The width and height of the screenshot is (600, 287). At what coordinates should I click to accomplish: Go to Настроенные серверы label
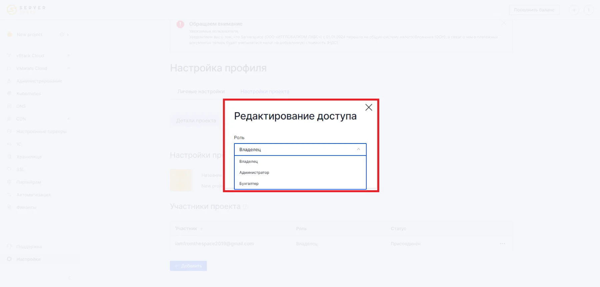click(x=41, y=131)
